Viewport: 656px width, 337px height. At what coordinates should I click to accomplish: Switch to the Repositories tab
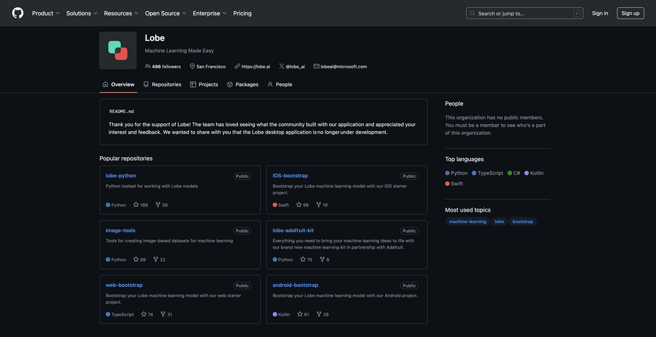click(x=162, y=84)
